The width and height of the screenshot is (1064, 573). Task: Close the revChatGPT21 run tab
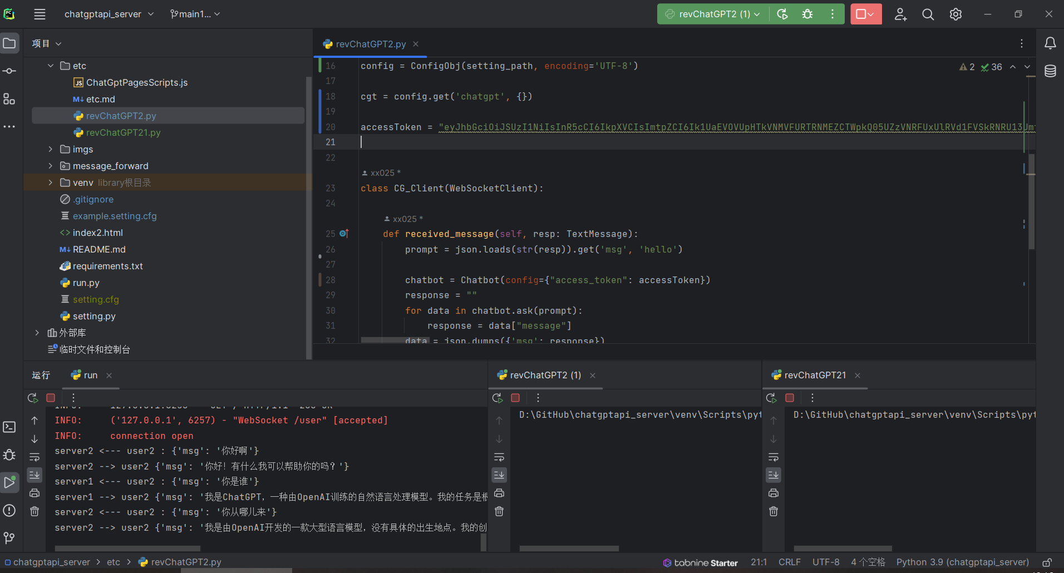pyautogui.click(x=858, y=376)
